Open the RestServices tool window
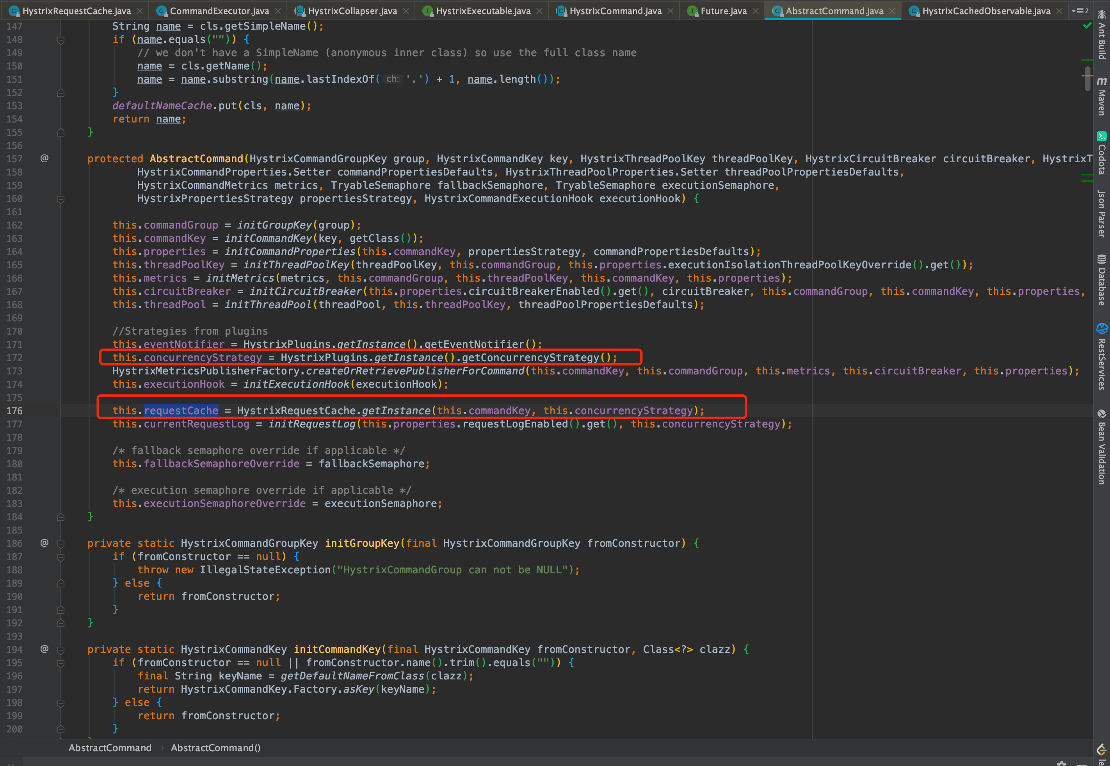The height and width of the screenshot is (766, 1110). click(x=1101, y=358)
